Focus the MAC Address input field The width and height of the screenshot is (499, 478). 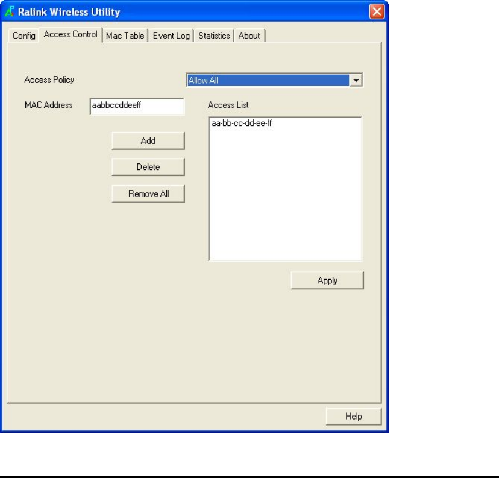pyautogui.click(x=137, y=106)
